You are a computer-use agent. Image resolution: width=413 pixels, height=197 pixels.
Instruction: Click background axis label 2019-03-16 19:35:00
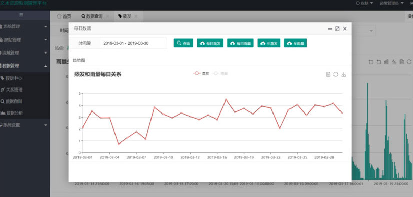[136, 184]
